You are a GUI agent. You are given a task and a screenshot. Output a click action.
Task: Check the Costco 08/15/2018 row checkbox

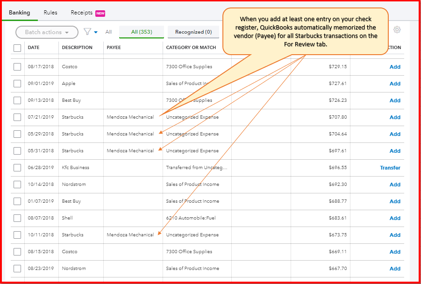click(17, 251)
